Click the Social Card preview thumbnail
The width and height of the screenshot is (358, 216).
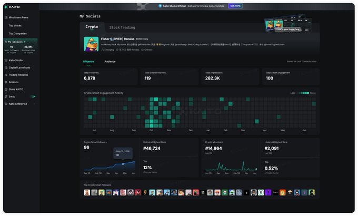pos(288,24)
